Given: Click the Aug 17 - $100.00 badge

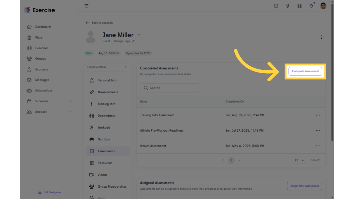Looking at the screenshot, I should click(x=109, y=53).
